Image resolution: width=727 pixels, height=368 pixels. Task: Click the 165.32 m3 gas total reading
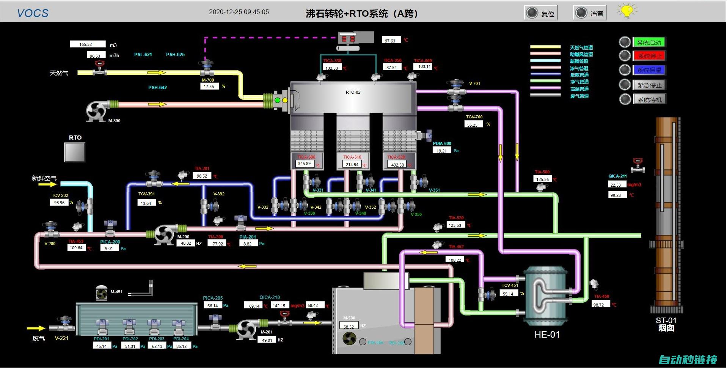pos(88,44)
